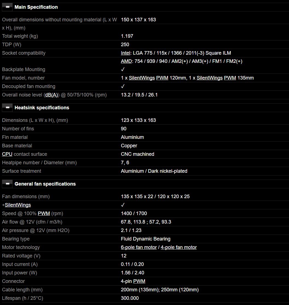This screenshot has width=289, height=305.
Task: Open the 4-pole fan motor link
Action: point(179,247)
